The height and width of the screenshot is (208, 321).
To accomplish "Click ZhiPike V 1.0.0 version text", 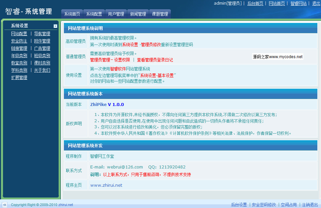I will pyautogui.click(x=107, y=104).
